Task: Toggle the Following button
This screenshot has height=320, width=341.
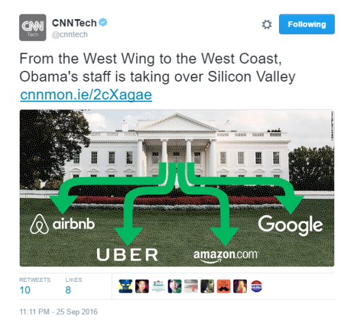Action: 307,24
